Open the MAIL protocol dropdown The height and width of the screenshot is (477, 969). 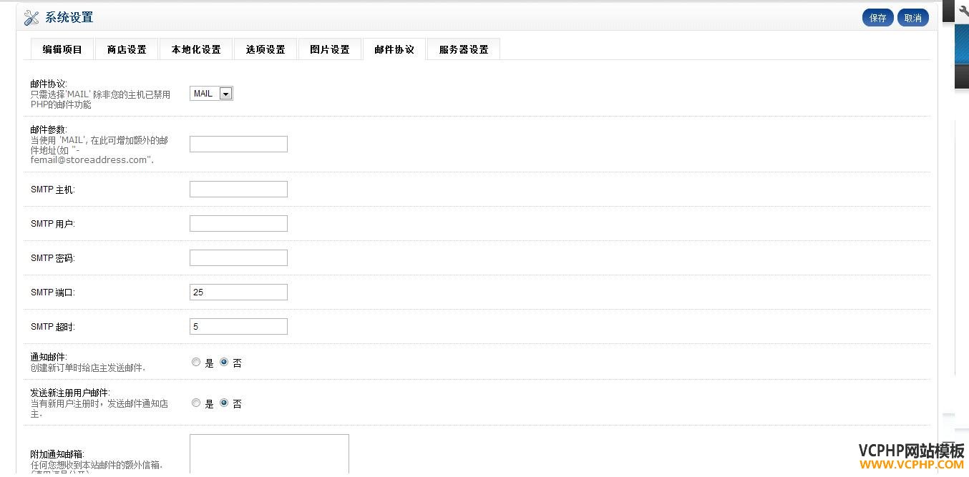(211, 94)
